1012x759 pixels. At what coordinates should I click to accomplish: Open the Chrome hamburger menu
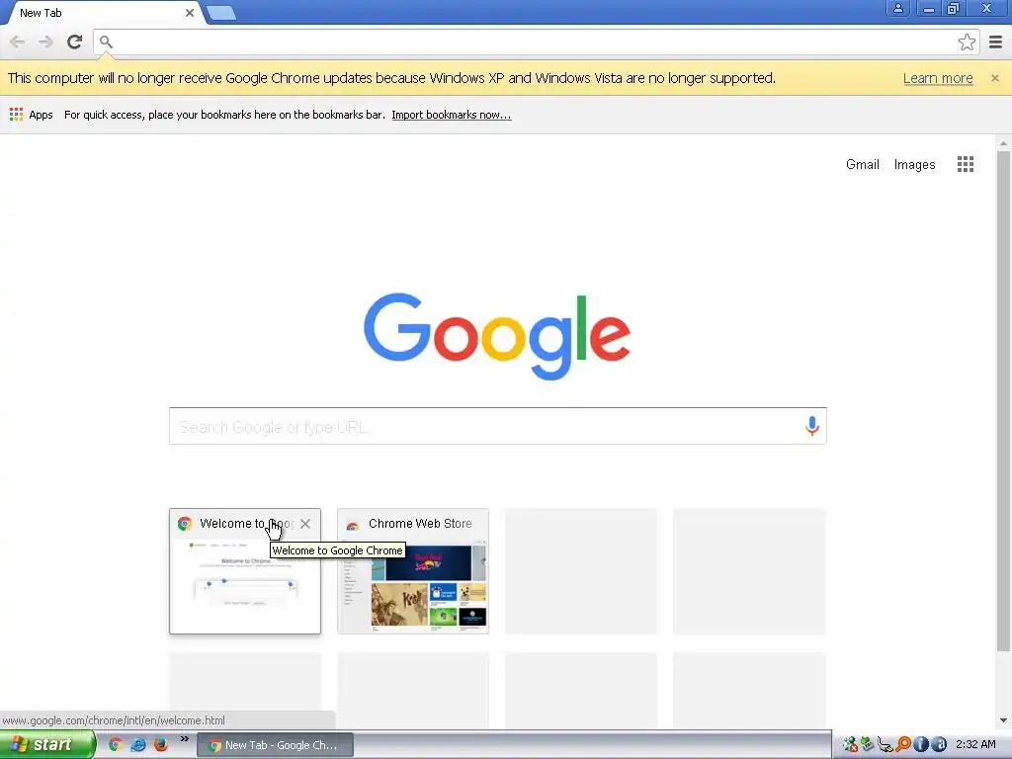point(996,42)
